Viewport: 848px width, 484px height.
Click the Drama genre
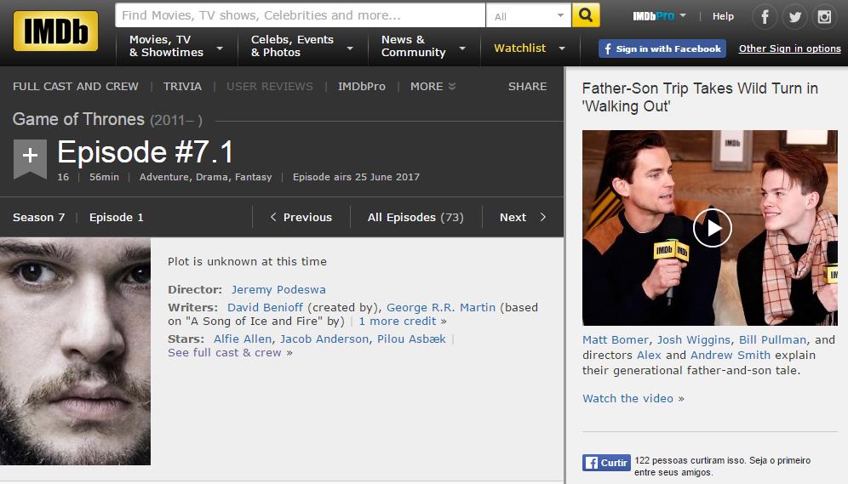[x=212, y=177]
